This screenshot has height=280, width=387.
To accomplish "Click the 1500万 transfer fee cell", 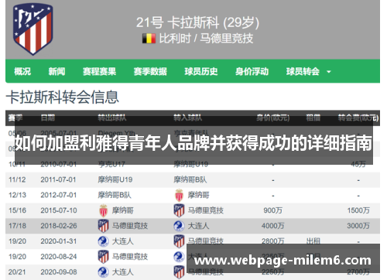I will [x=358, y=210].
